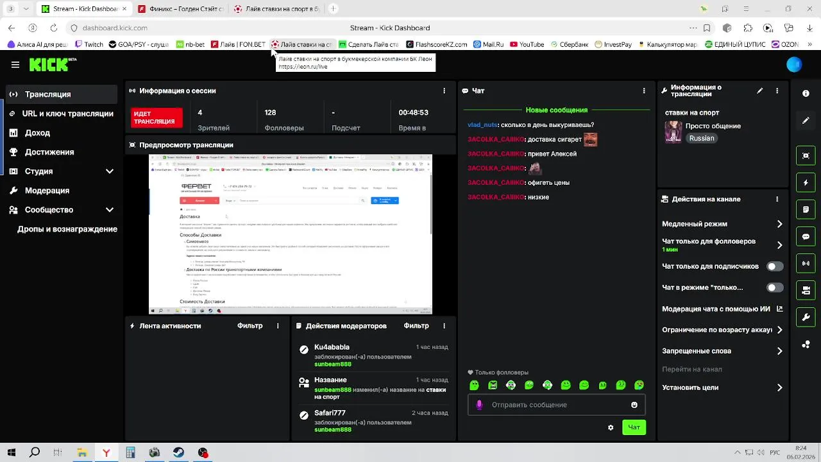The width and height of the screenshot is (821, 462).
Task: Open the chat panel three-dot menu
Action: coord(644,91)
